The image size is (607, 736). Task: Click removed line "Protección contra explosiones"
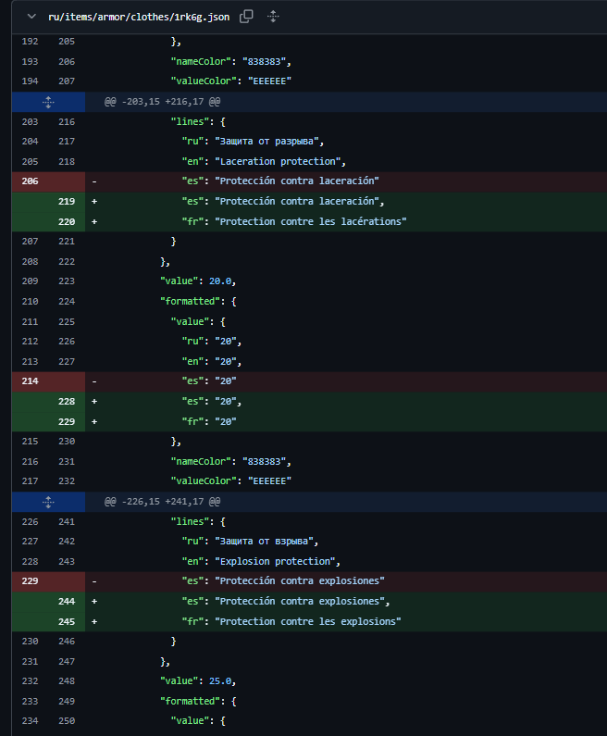click(x=300, y=581)
